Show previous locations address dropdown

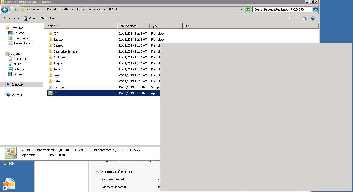click(241, 9)
